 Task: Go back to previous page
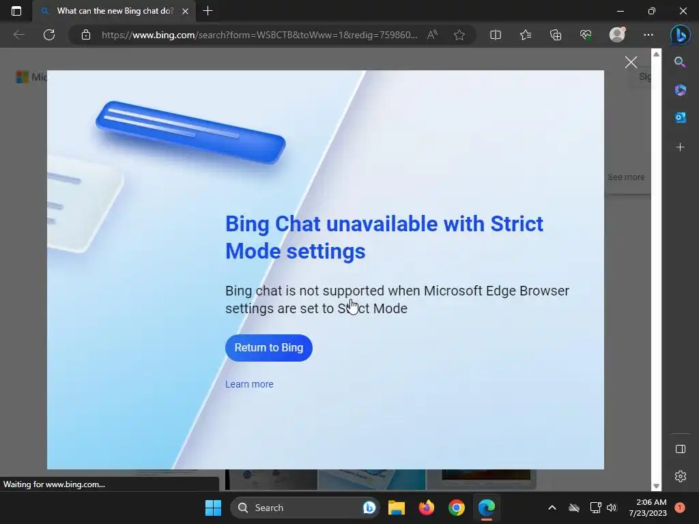(x=18, y=35)
